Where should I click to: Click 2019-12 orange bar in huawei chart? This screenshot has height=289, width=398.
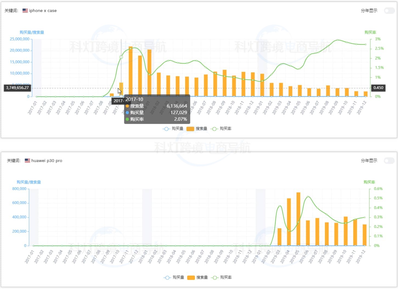click(365, 235)
